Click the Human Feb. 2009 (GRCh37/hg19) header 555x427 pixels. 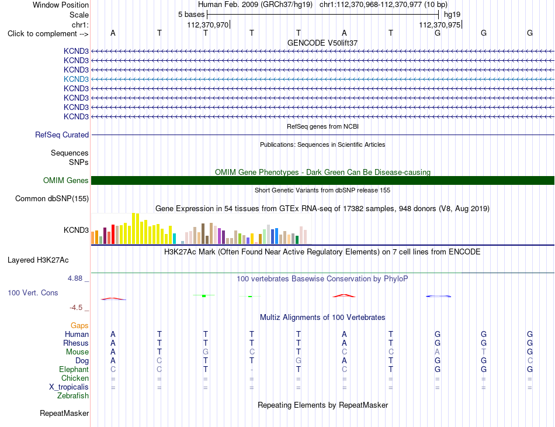[255, 5]
